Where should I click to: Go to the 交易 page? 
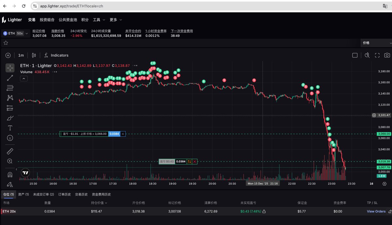[x=32, y=20]
